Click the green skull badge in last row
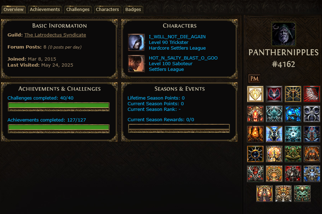This screenshot has width=322, height=214. [302, 193]
